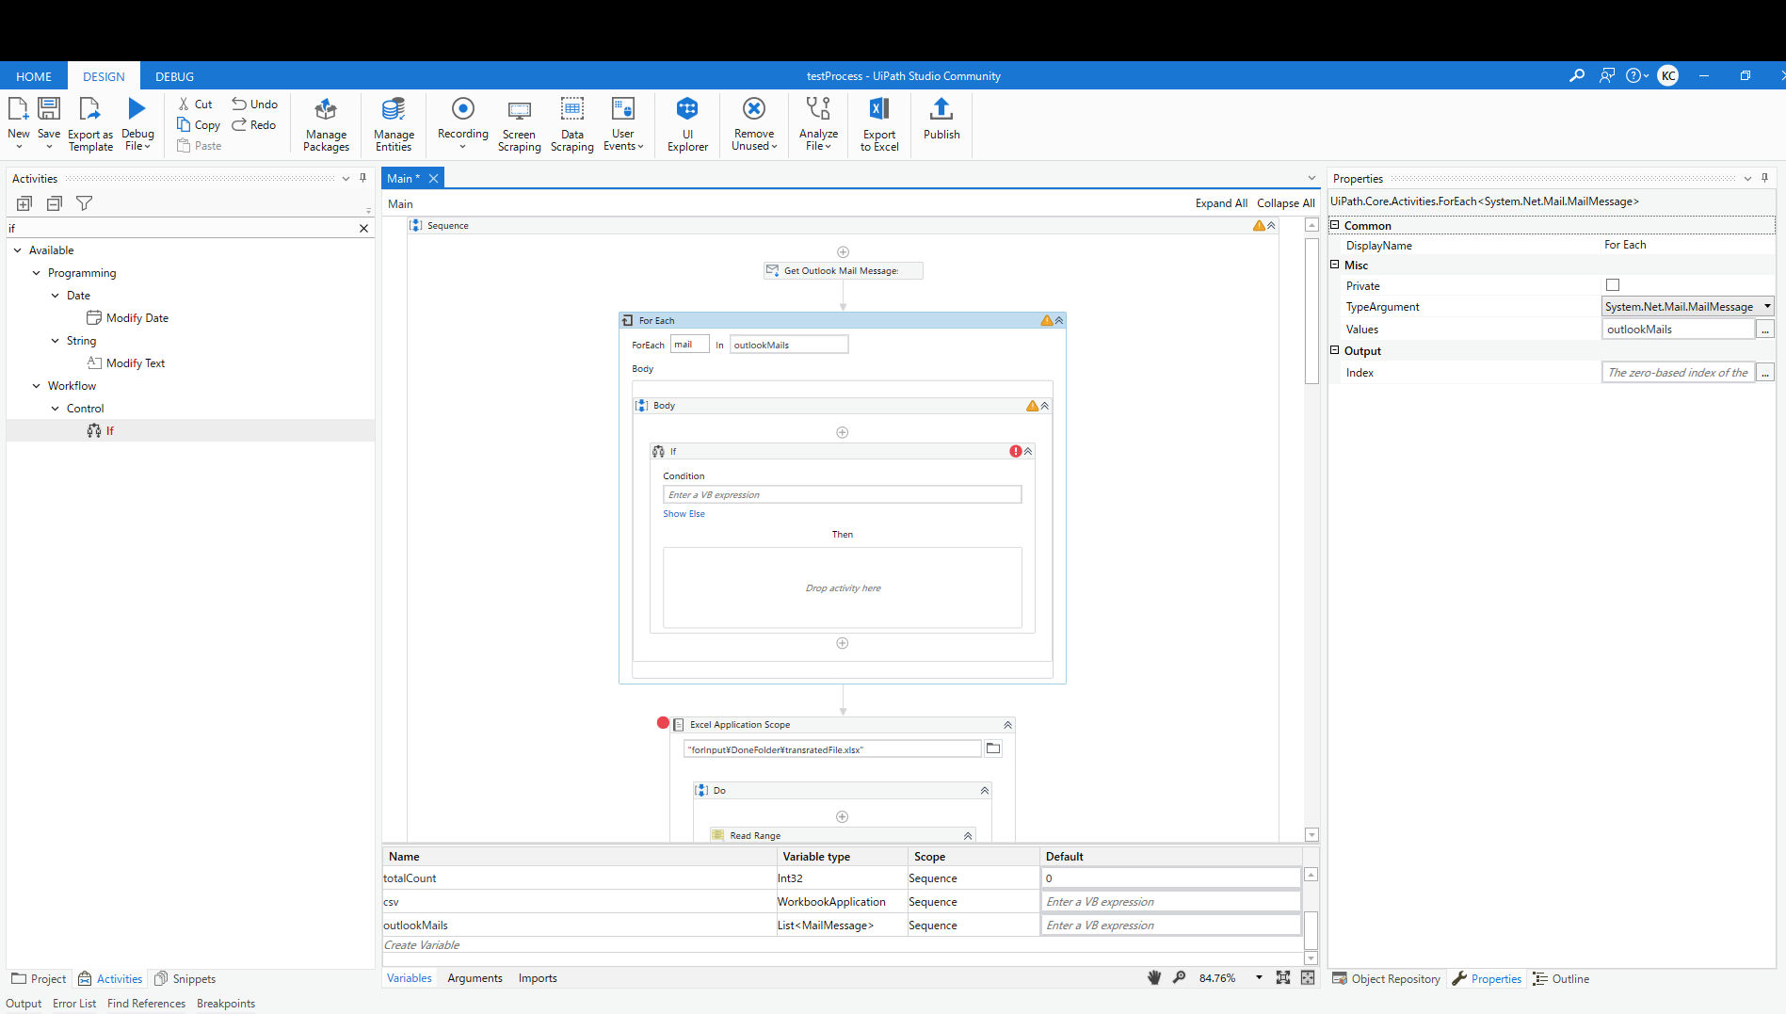The image size is (1786, 1014).
Task: Click Collapse All in designer
Action: click(1285, 203)
